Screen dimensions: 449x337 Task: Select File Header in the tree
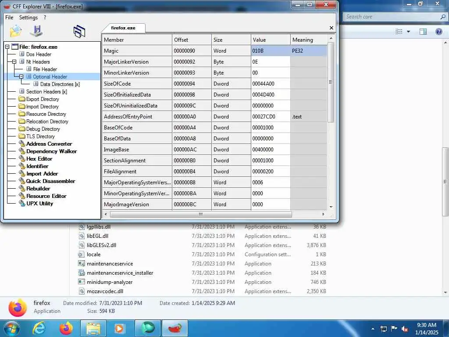(x=45, y=69)
